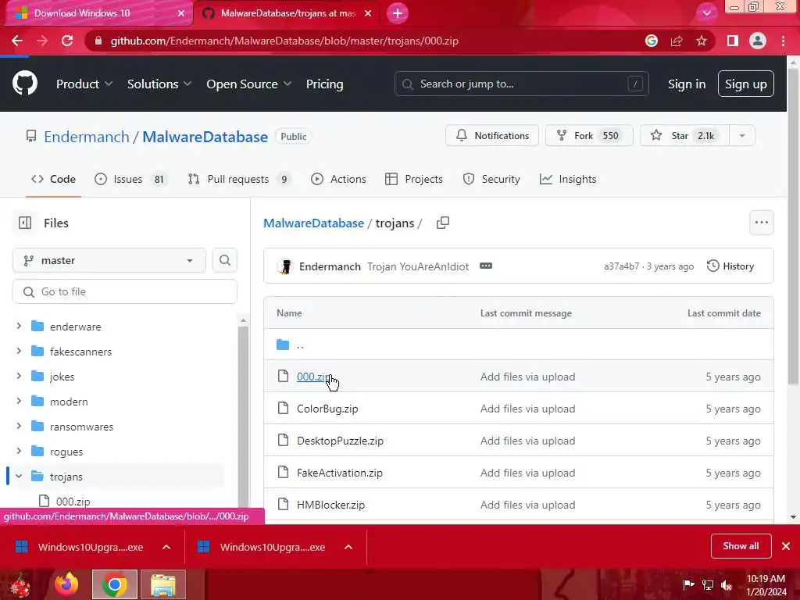Star the MalwareDatabase repository
This screenshot has height=600, width=800.
(685, 136)
